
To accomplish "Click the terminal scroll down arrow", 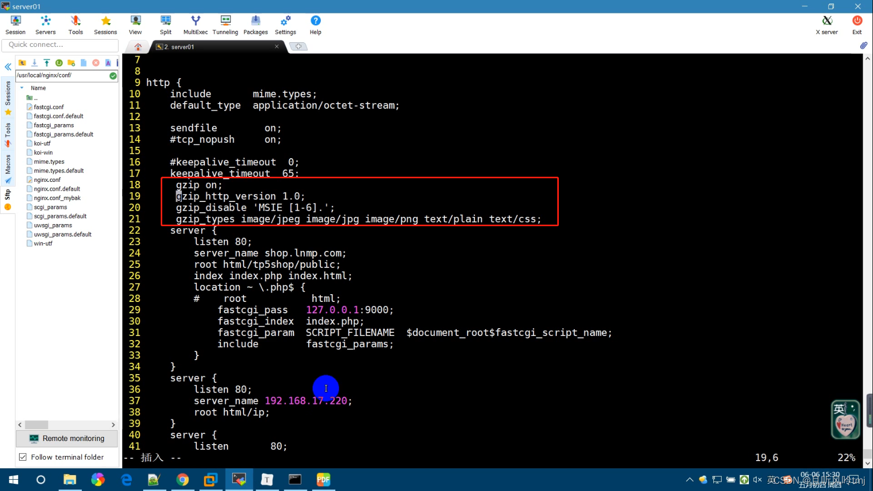I will [x=868, y=463].
